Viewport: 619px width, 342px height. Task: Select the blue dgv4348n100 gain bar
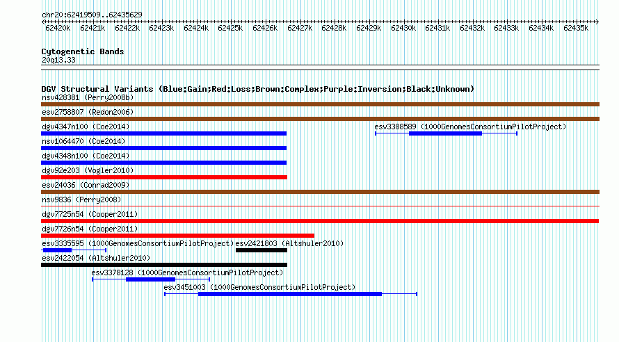tap(164, 163)
